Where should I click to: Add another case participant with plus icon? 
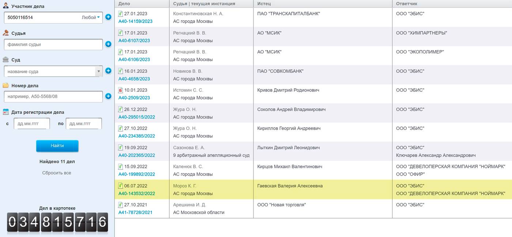click(x=108, y=17)
